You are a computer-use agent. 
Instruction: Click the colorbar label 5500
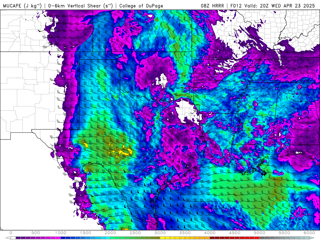coord(284,233)
